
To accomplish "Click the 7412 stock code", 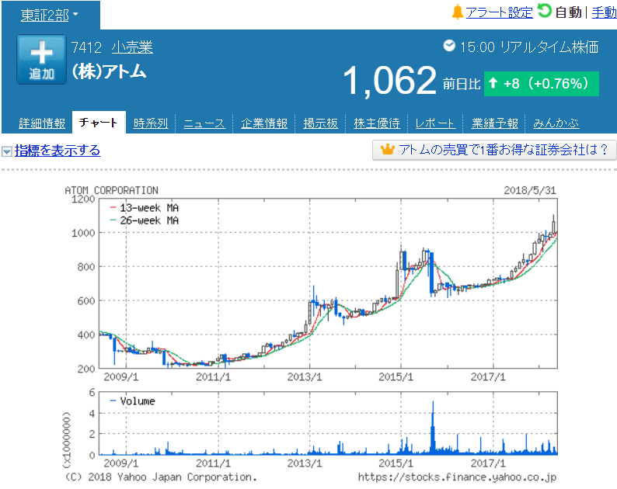I will pos(86,47).
